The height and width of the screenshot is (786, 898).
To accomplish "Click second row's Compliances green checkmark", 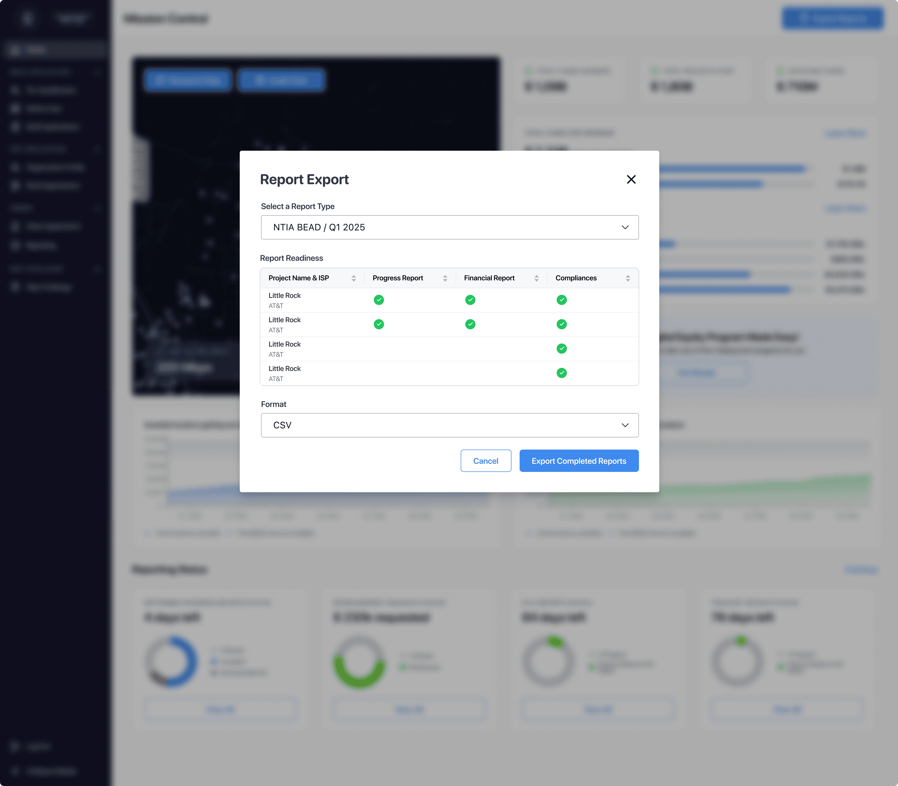I will (x=561, y=324).
